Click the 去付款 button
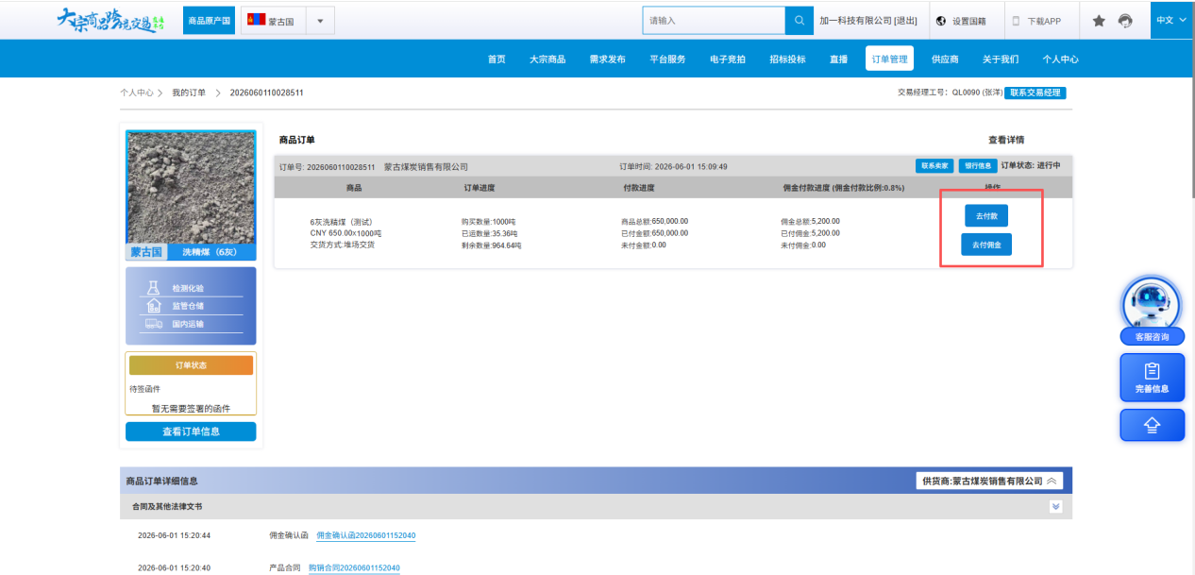1195x575 pixels. coord(986,215)
